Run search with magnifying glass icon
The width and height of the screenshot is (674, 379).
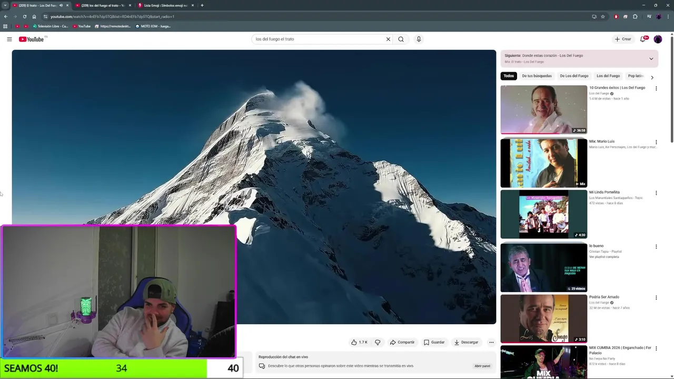pyautogui.click(x=401, y=39)
